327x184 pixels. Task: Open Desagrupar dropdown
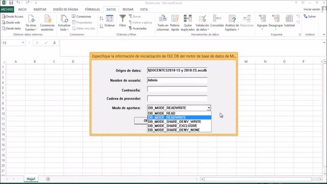pos(276,22)
